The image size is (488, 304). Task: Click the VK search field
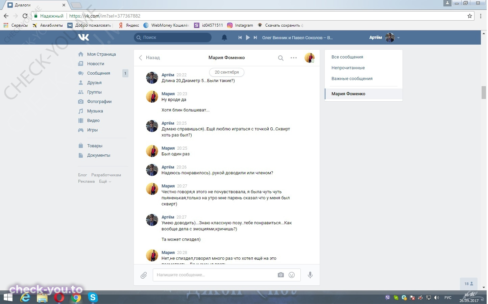173,37
